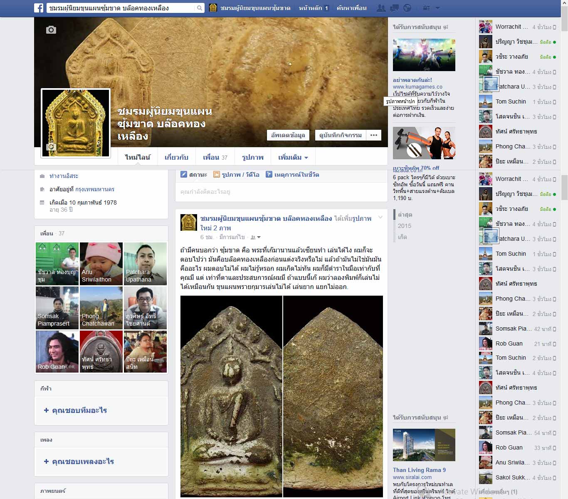Image resolution: width=568 pixels, height=499 pixels.
Task: Open the messages icon in top bar
Action: pyautogui.click(x=394, y=8)
